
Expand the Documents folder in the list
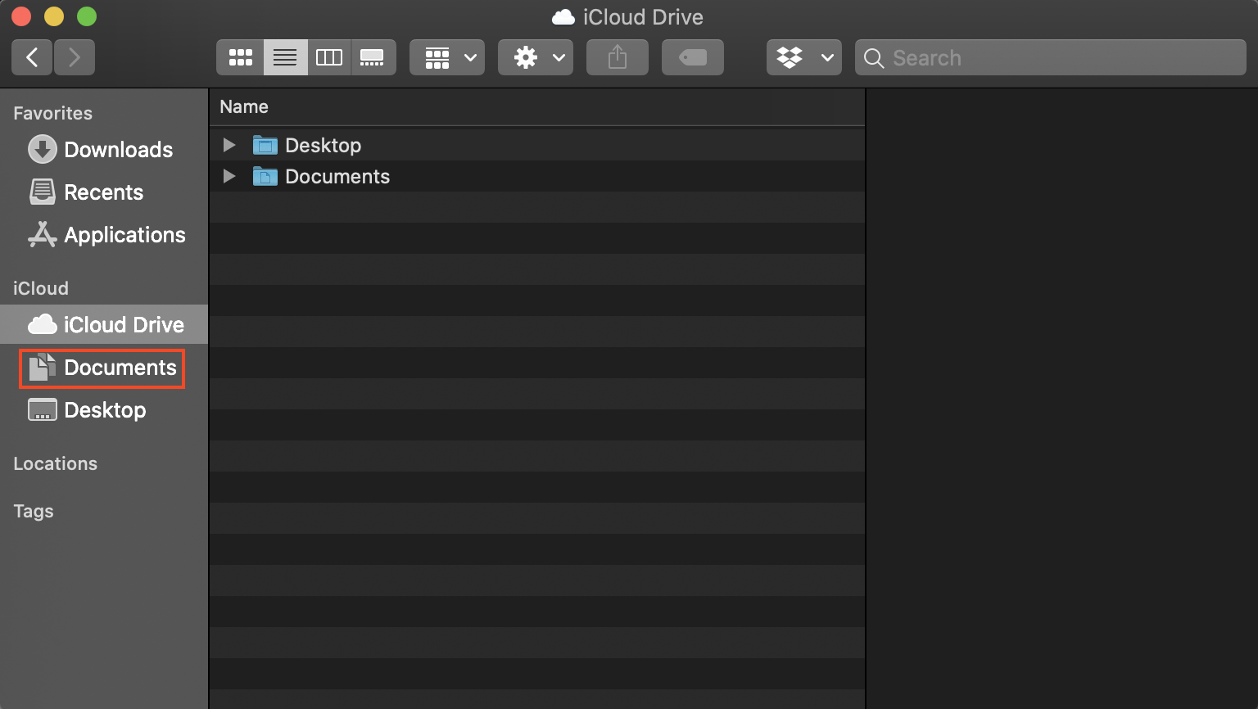tap(229, 176)
